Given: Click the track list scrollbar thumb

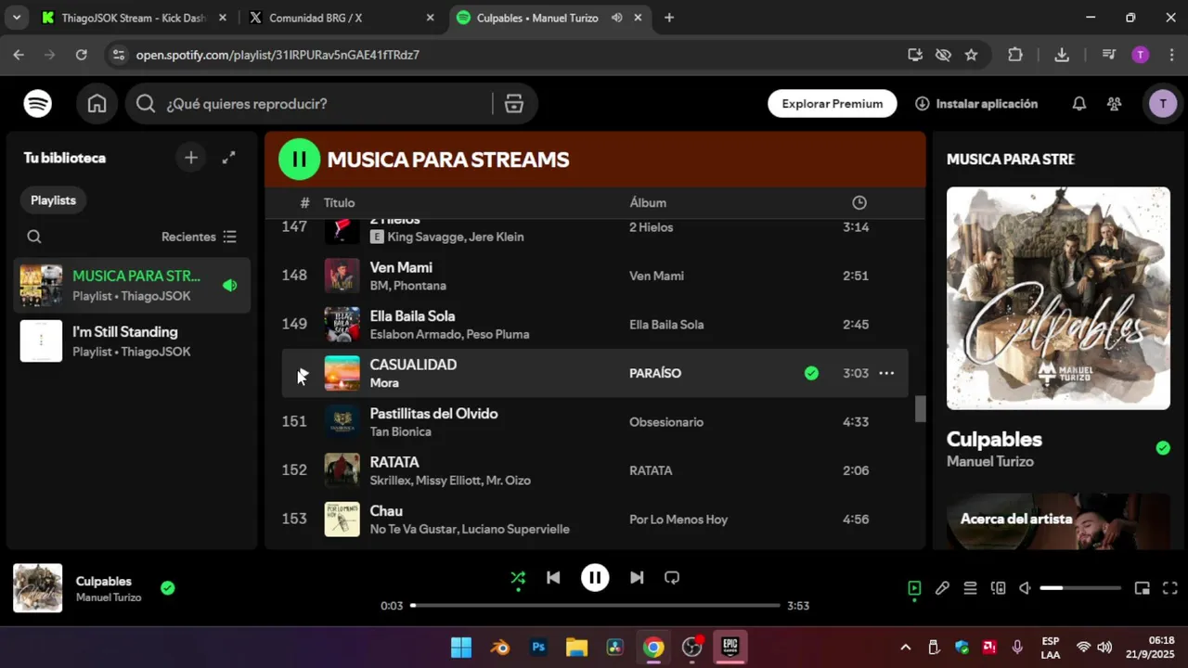Looking at the screenshot, I should pyautogui.click(x=921, y=409).
